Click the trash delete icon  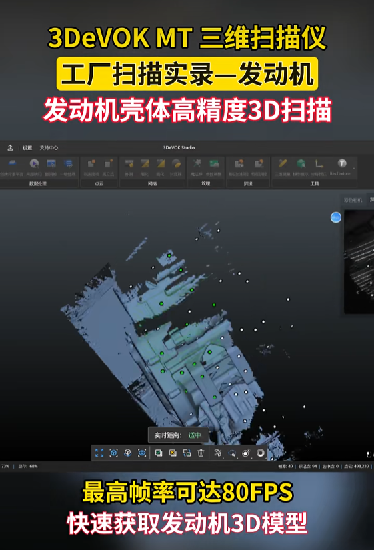(201, 453)
